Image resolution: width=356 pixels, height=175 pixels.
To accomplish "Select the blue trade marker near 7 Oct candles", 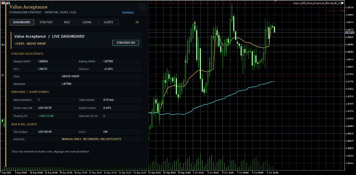I will [x=241, y=47].
